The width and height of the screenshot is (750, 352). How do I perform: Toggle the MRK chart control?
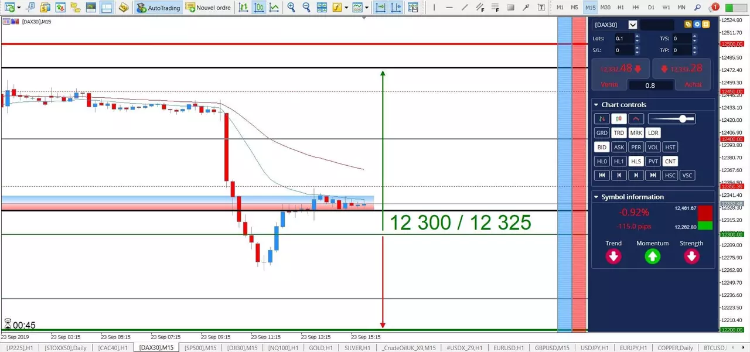636,133
